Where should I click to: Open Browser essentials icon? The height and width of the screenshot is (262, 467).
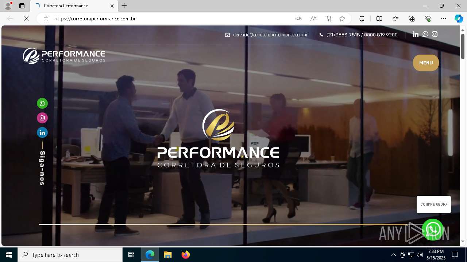pos(428,19)
